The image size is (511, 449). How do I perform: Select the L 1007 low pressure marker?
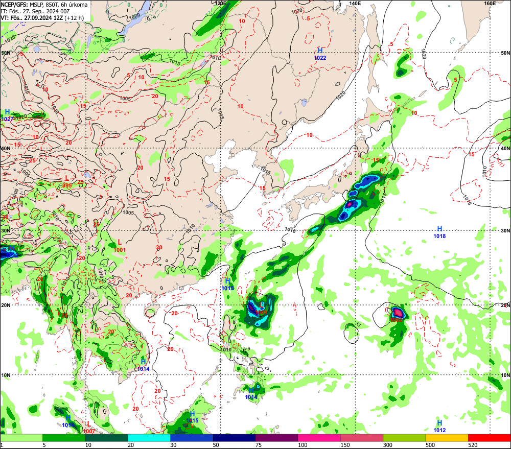89,428
